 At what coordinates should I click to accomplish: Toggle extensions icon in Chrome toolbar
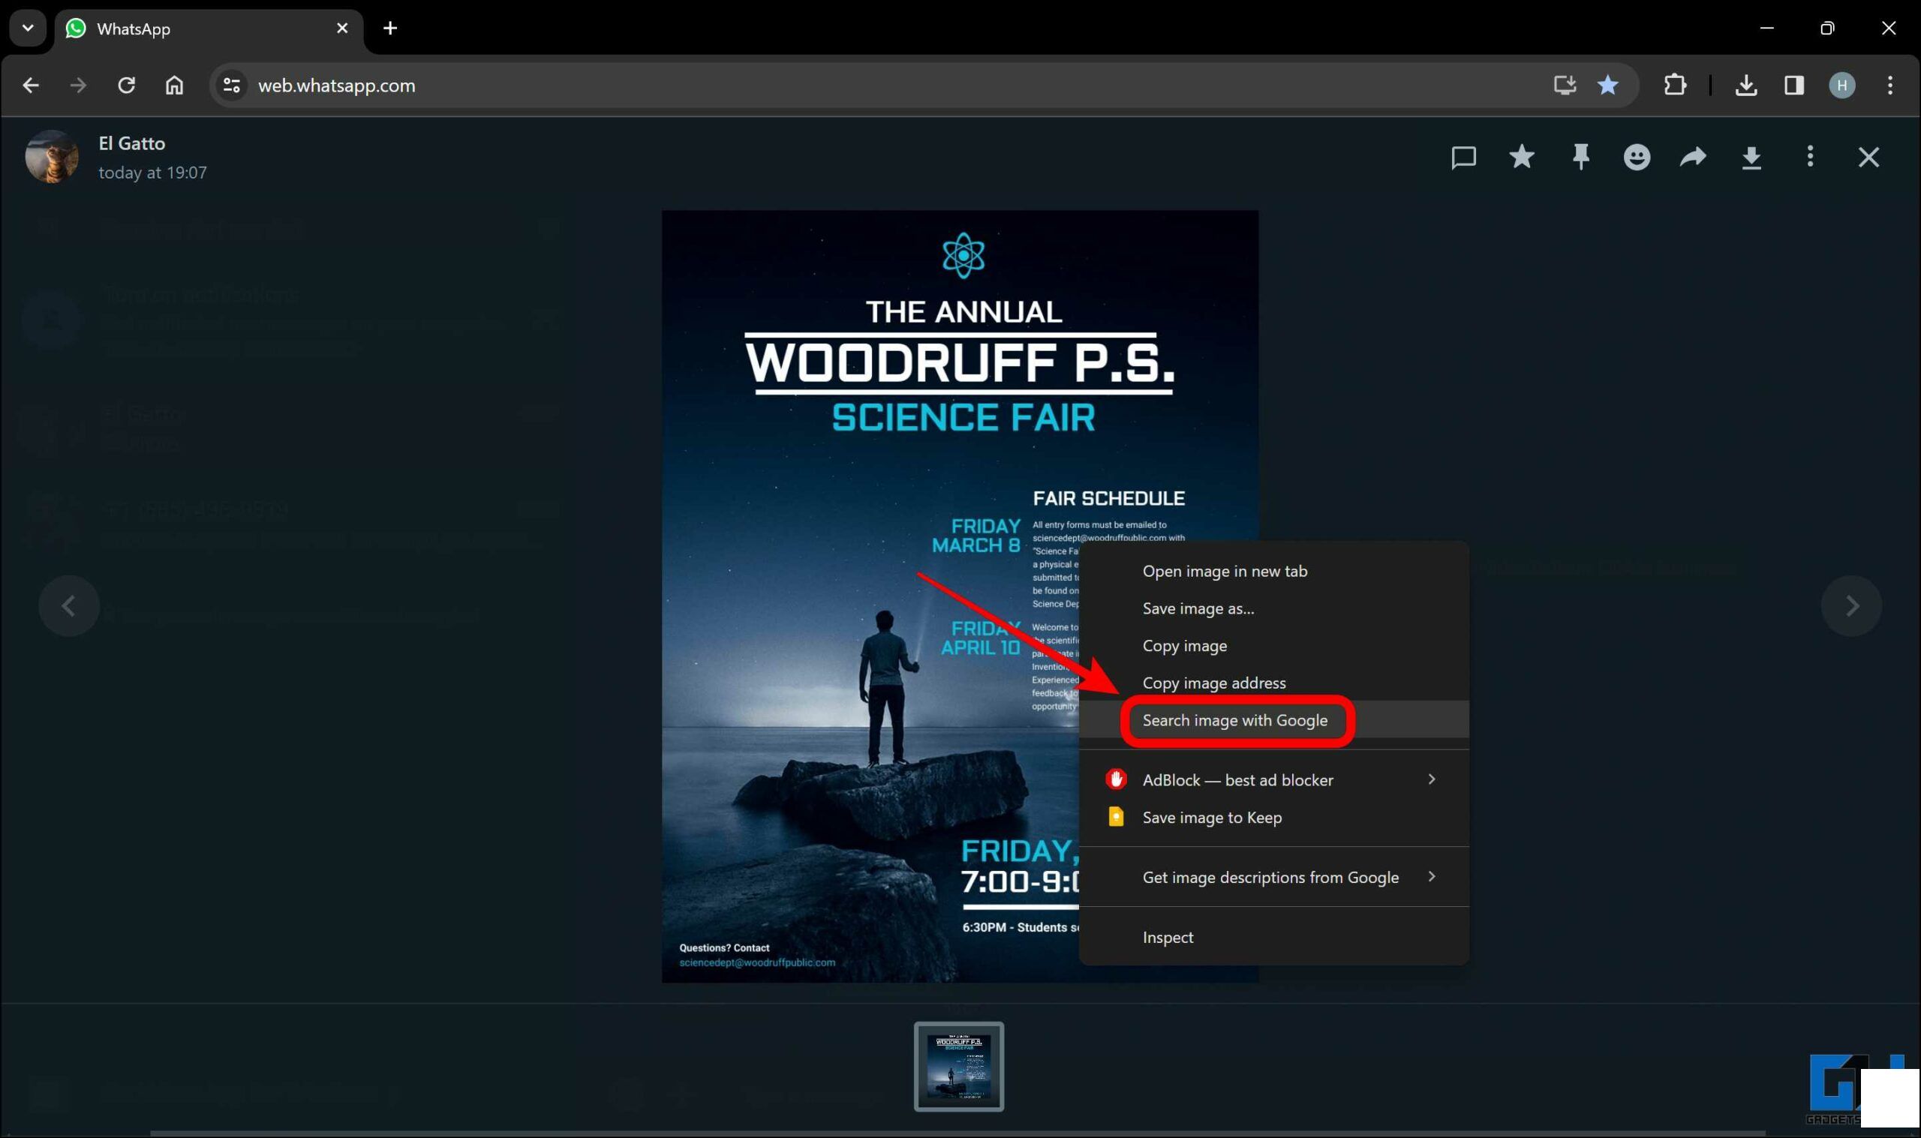(x=1676, y=86)
